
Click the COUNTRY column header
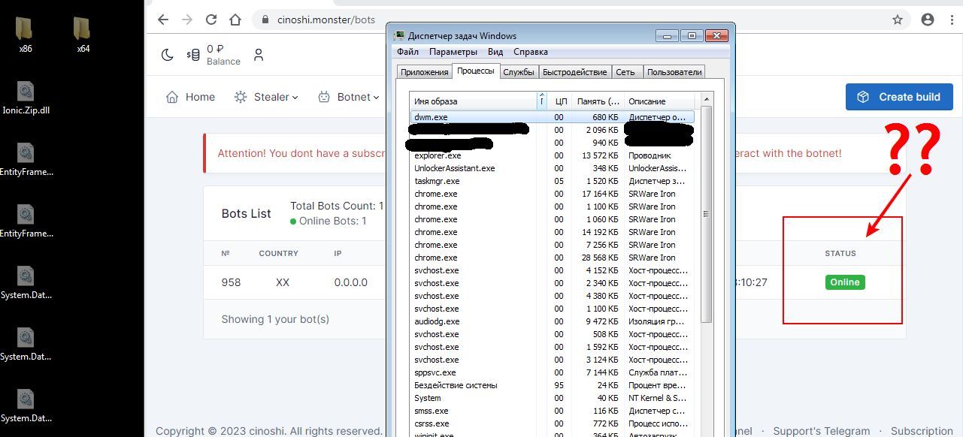click(x=279, y=254)
